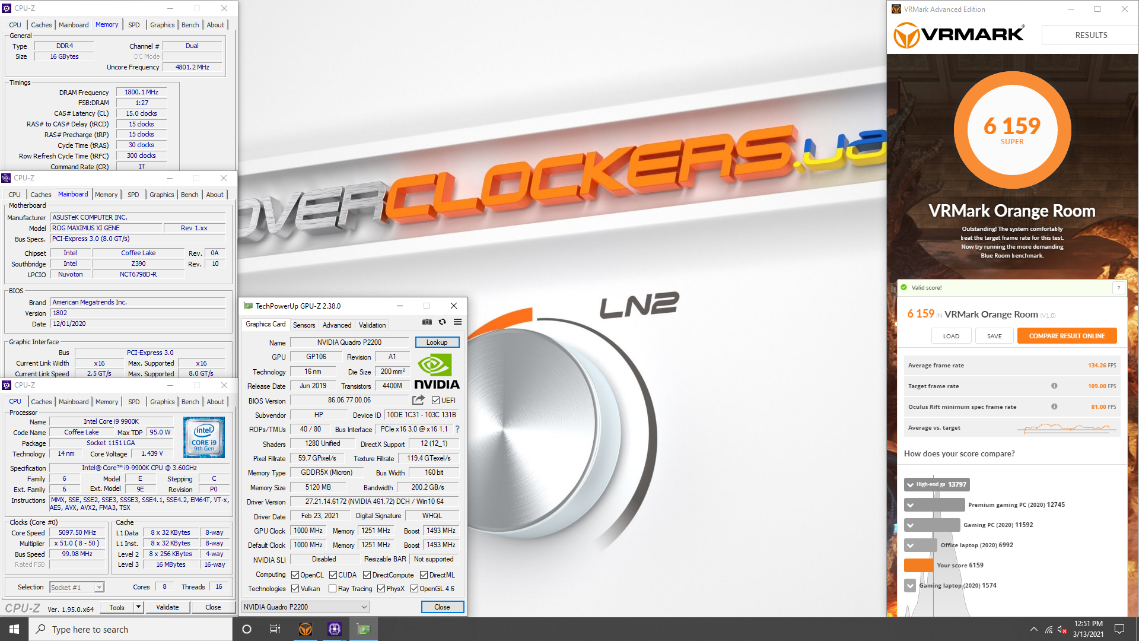Open the Socket #1 selection dropdown
Viewport: 1139px width, 641px height.
click(77, 587)
